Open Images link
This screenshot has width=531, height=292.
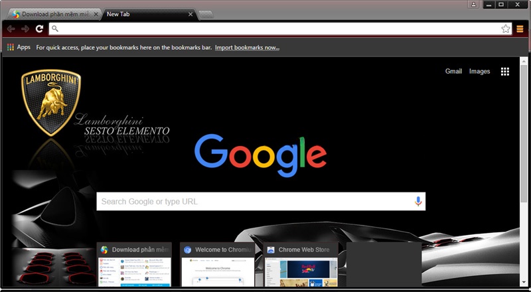tap(479, 71)
